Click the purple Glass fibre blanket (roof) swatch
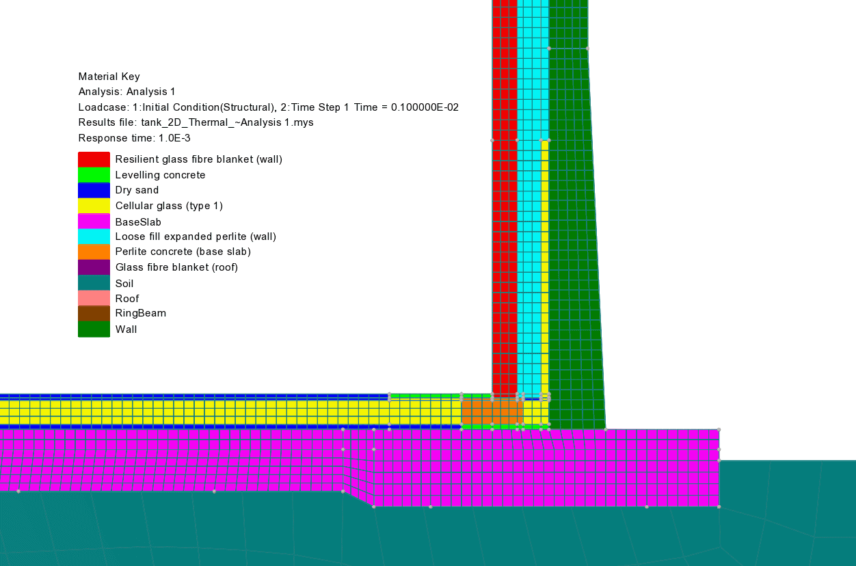This screenshot has width=856, height=566. pos(94,267)
